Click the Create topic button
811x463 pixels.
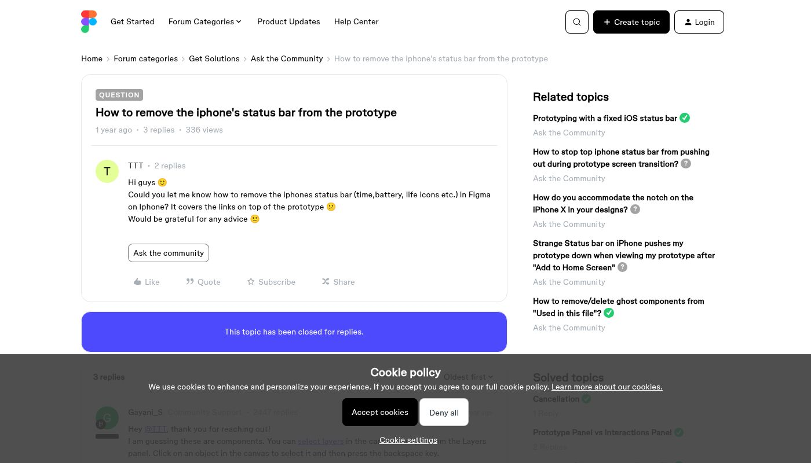[x=631, y=22]
